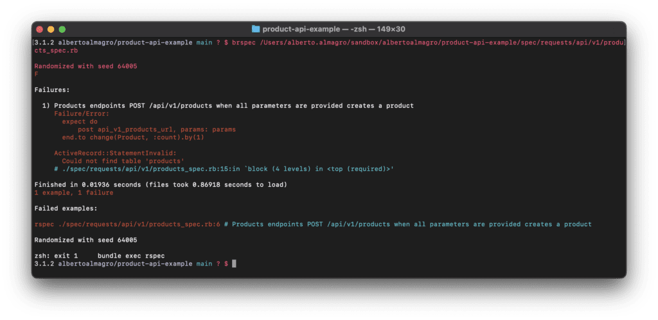Click the '1 example, 1 failure' summary line
Viewport: 658px width, 320px height.
pyautogui.click(x=74, y=193)
